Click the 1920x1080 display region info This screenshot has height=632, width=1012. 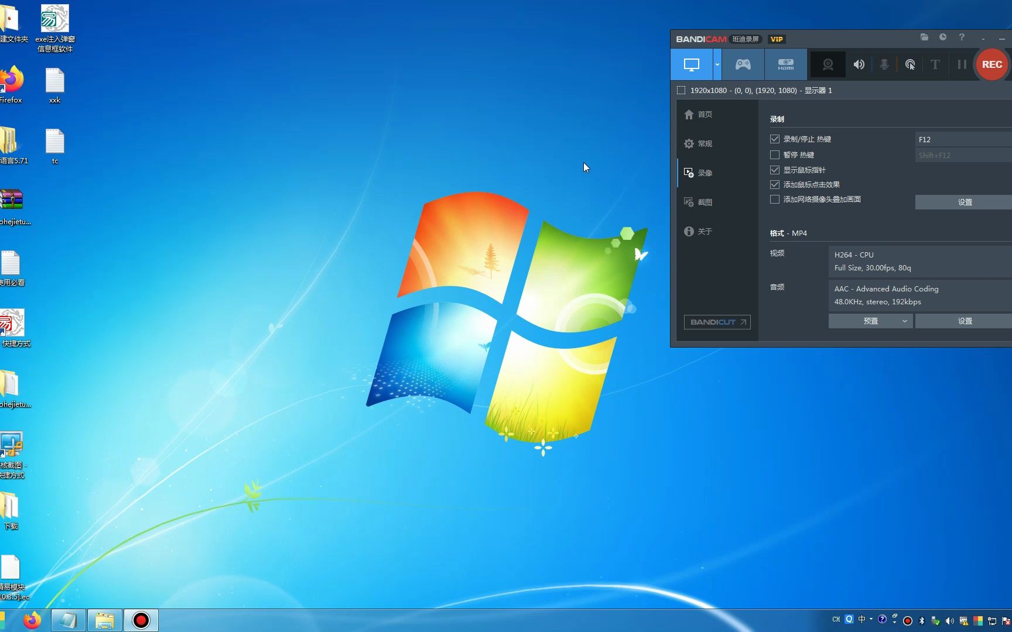(x=761, y=90)
